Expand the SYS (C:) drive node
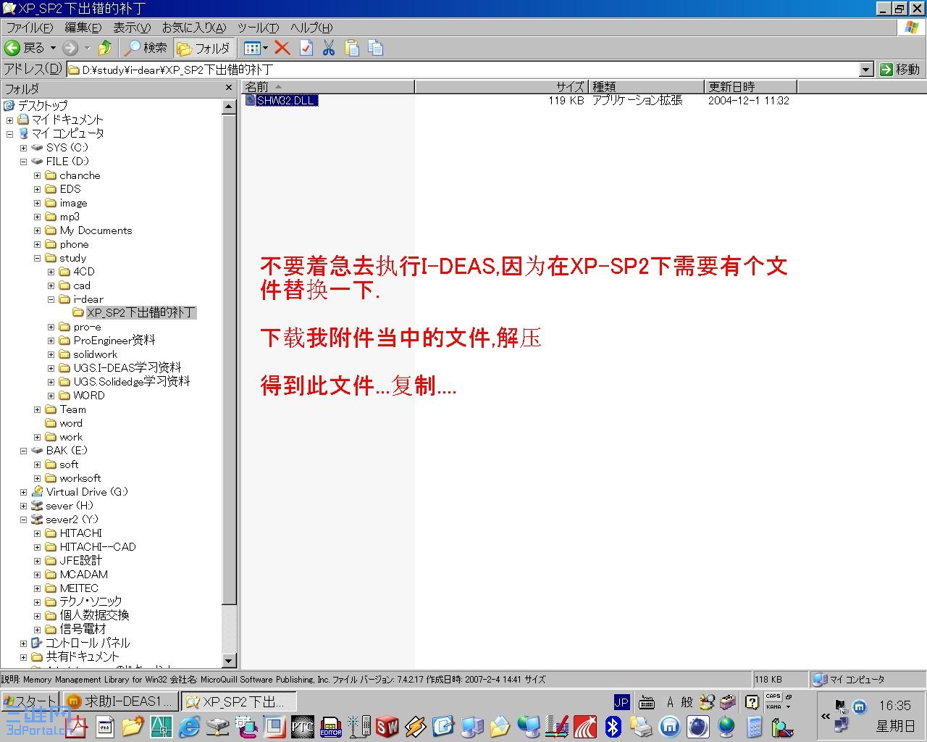 point(23,148)
